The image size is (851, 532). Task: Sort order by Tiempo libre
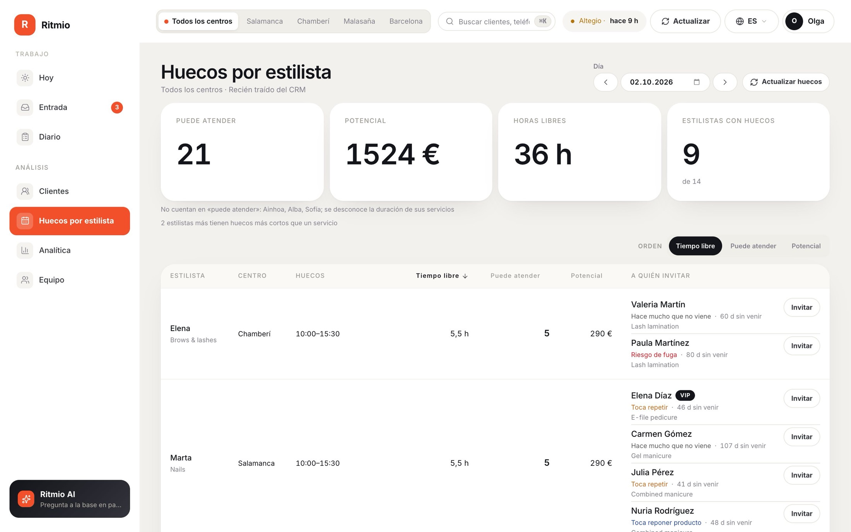[x=695, y=246]
